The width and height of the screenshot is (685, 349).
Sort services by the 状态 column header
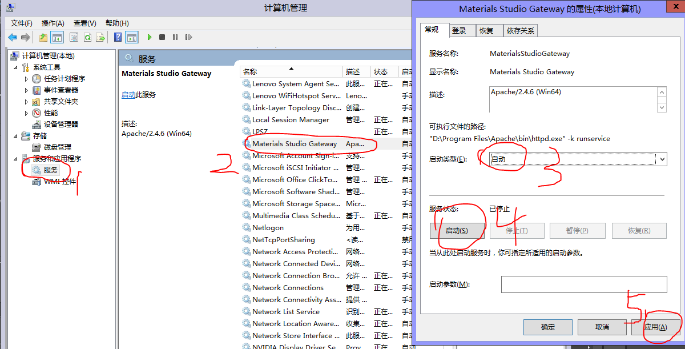coord(385,72)
